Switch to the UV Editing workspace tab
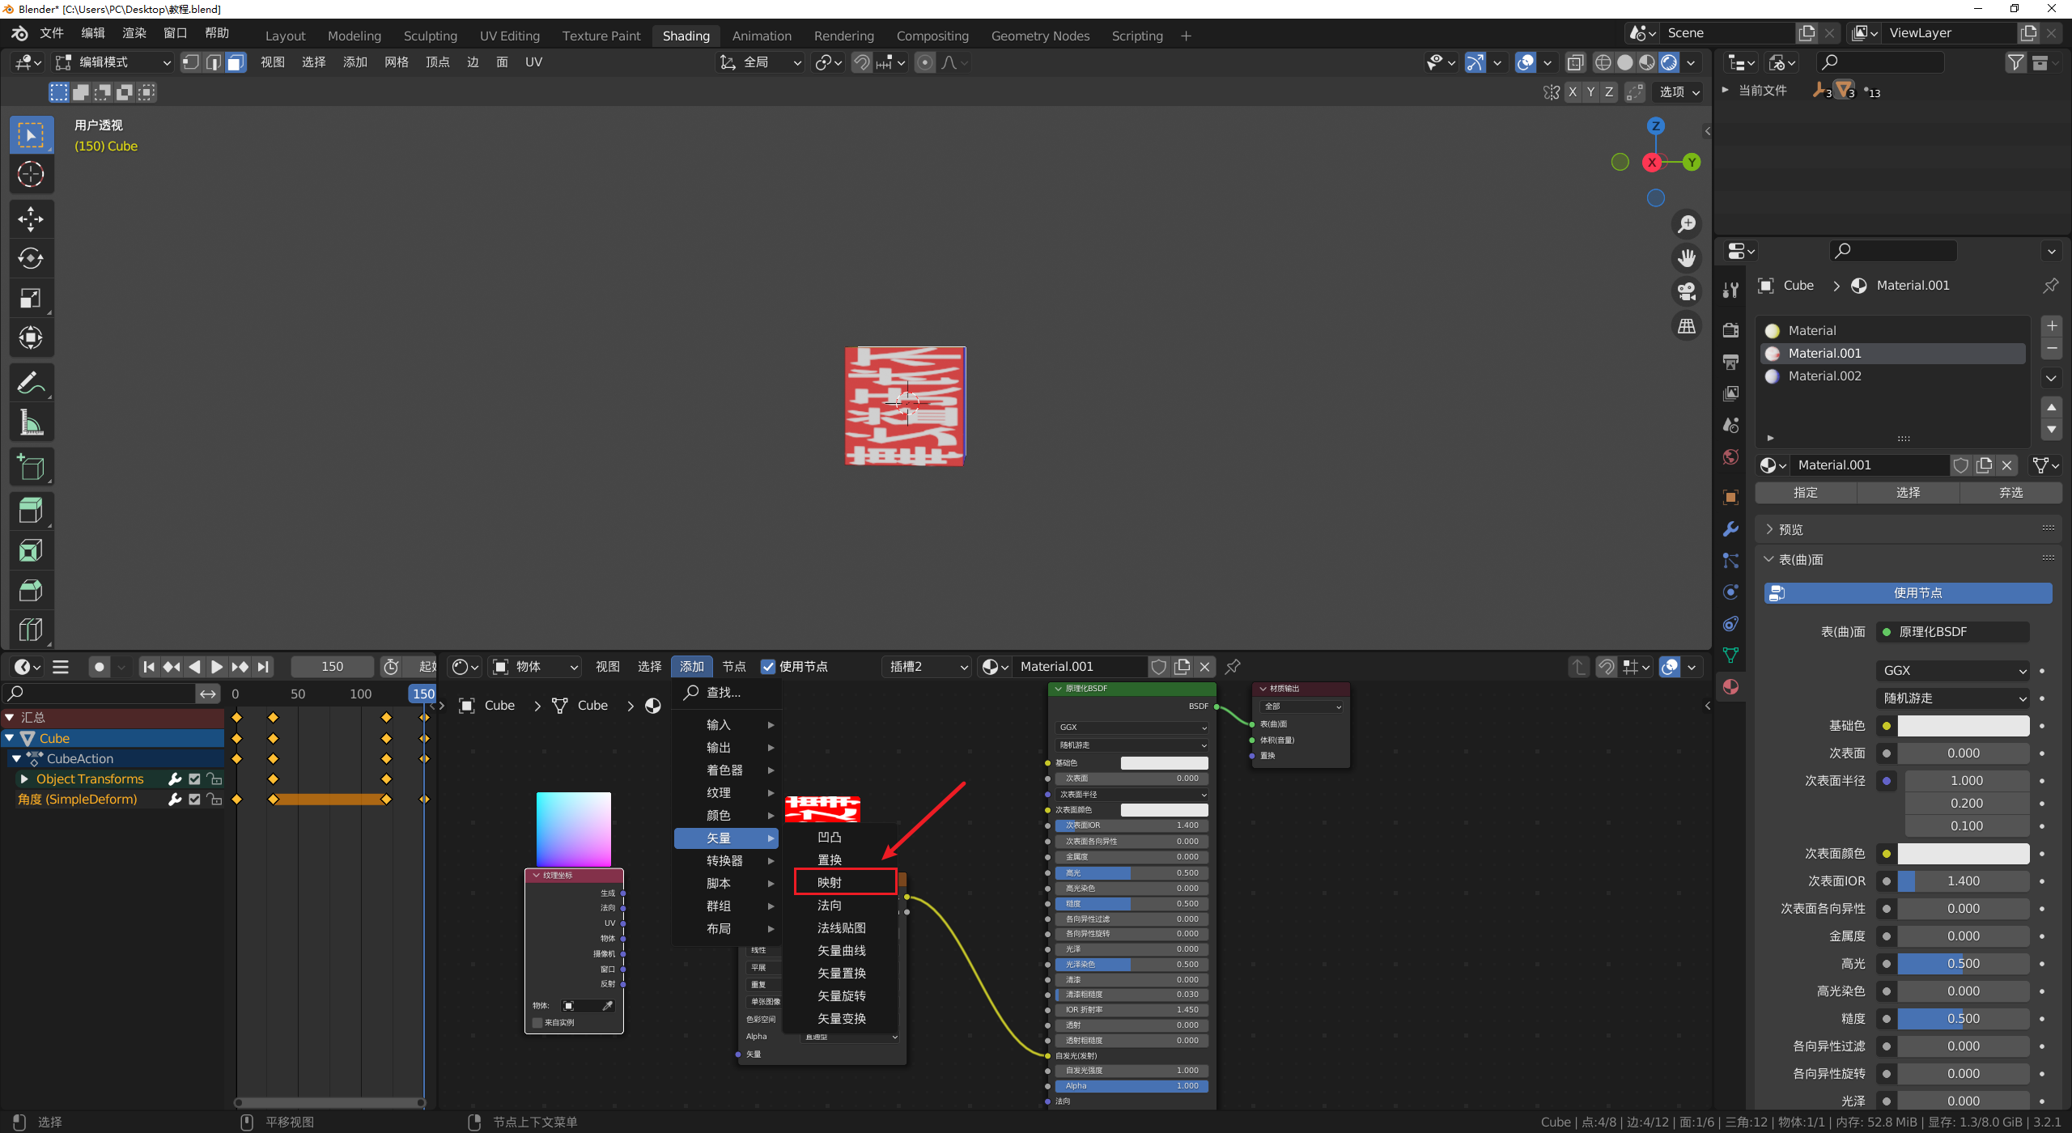This screenshot has height=1133, width=2072. coord(509,36)
